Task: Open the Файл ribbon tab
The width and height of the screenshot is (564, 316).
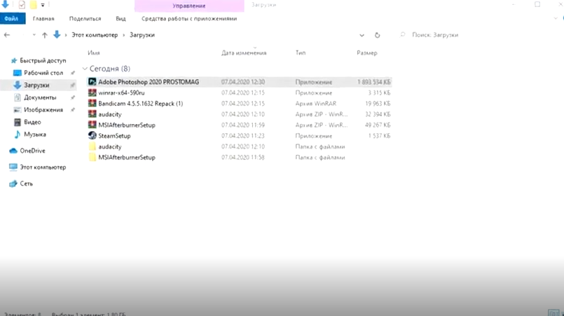Action: tap(13, 18)
